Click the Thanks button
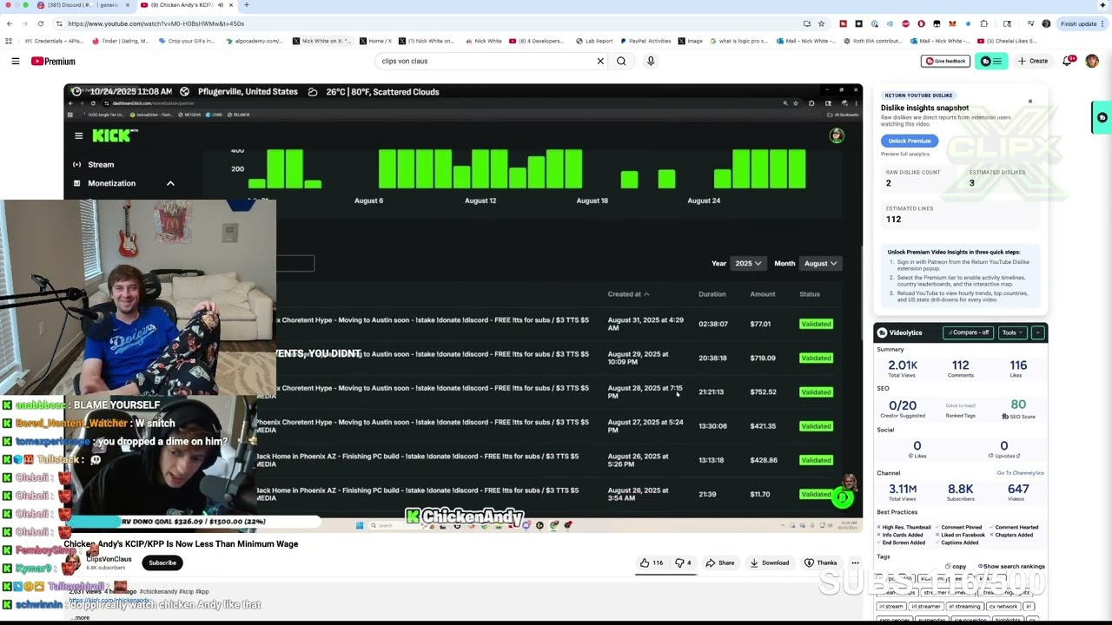This screenshot has width=1112, height=625. click(820, 562)
